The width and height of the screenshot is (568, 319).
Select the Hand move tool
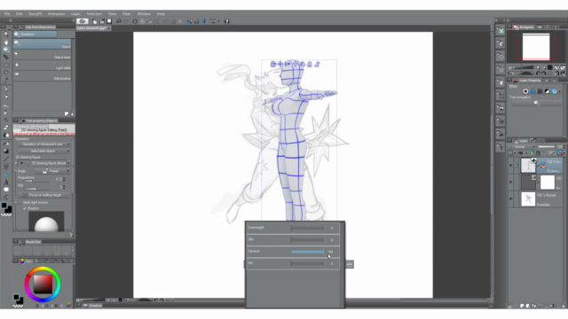pyautogui.click(x=6, y=43)
